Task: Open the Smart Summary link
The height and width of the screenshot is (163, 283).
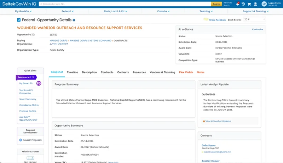Action: [28, 99]
